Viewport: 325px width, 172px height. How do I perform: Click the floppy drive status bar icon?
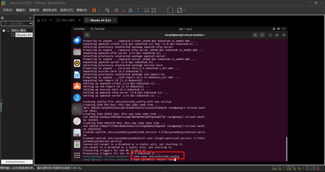[x=289, y=168]
